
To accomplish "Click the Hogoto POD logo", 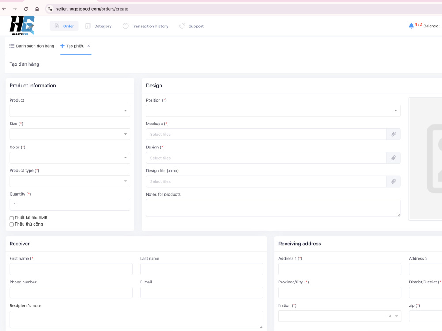I will pyautogui.click(x=22, y=26).
